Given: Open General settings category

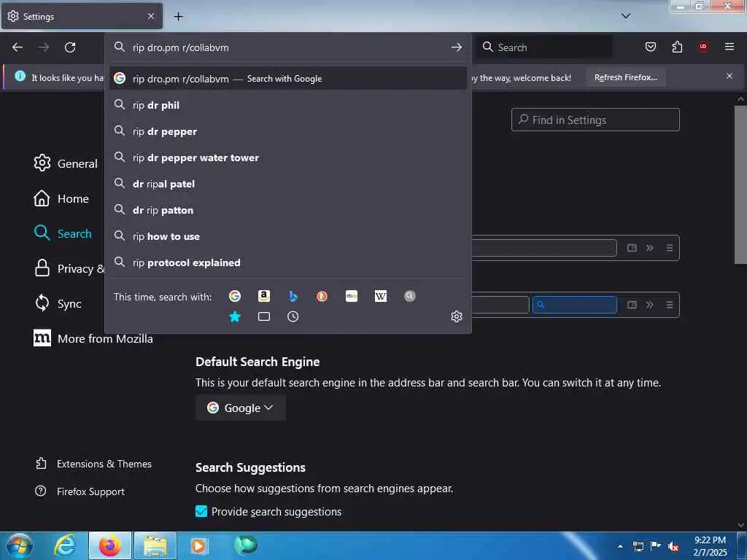Looking at the screenshot, I should 66,163.
